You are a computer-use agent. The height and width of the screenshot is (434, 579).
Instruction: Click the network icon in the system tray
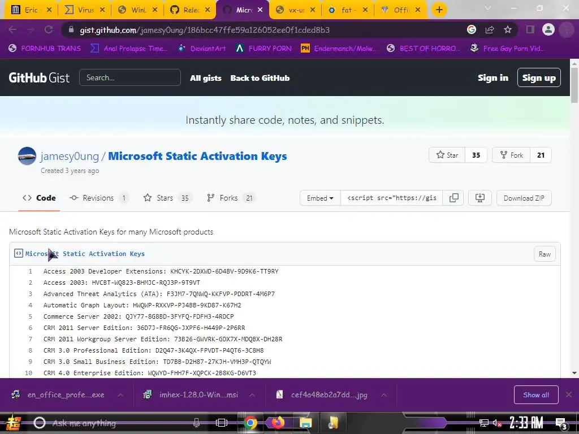tap(483, 423)
